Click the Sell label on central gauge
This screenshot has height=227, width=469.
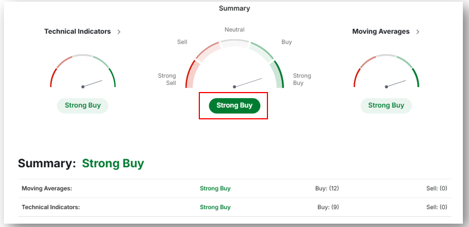point(182,42)
